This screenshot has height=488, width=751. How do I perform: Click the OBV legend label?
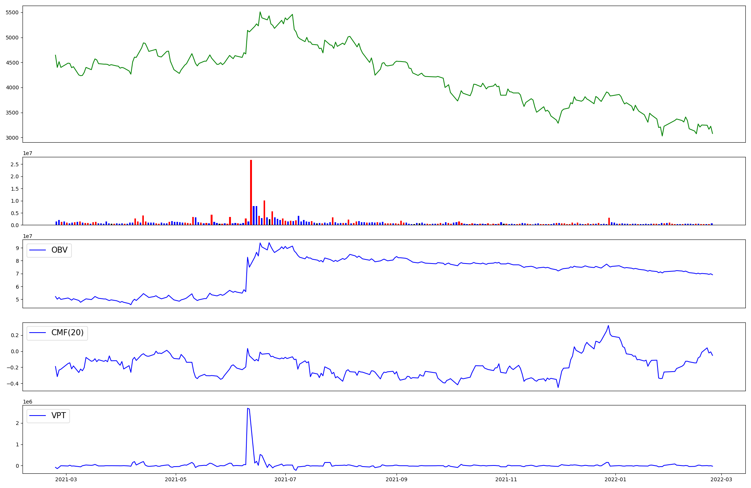click(59, 250)
